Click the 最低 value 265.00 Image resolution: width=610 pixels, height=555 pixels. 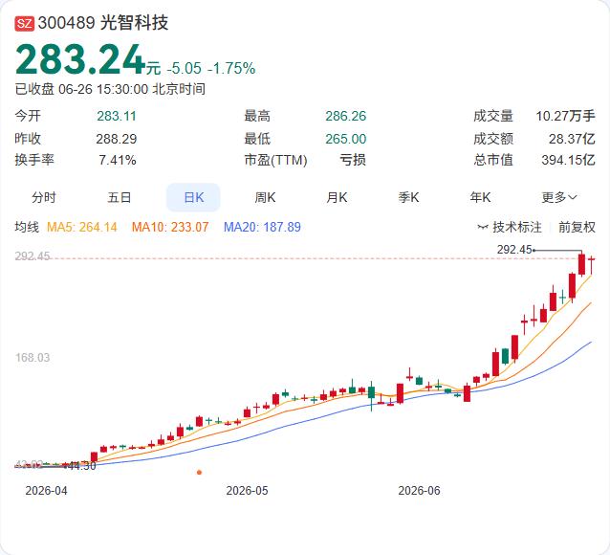[x=346, y=139]
